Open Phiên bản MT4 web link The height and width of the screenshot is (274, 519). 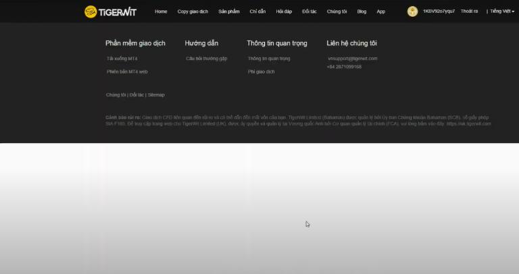(127, 72)
